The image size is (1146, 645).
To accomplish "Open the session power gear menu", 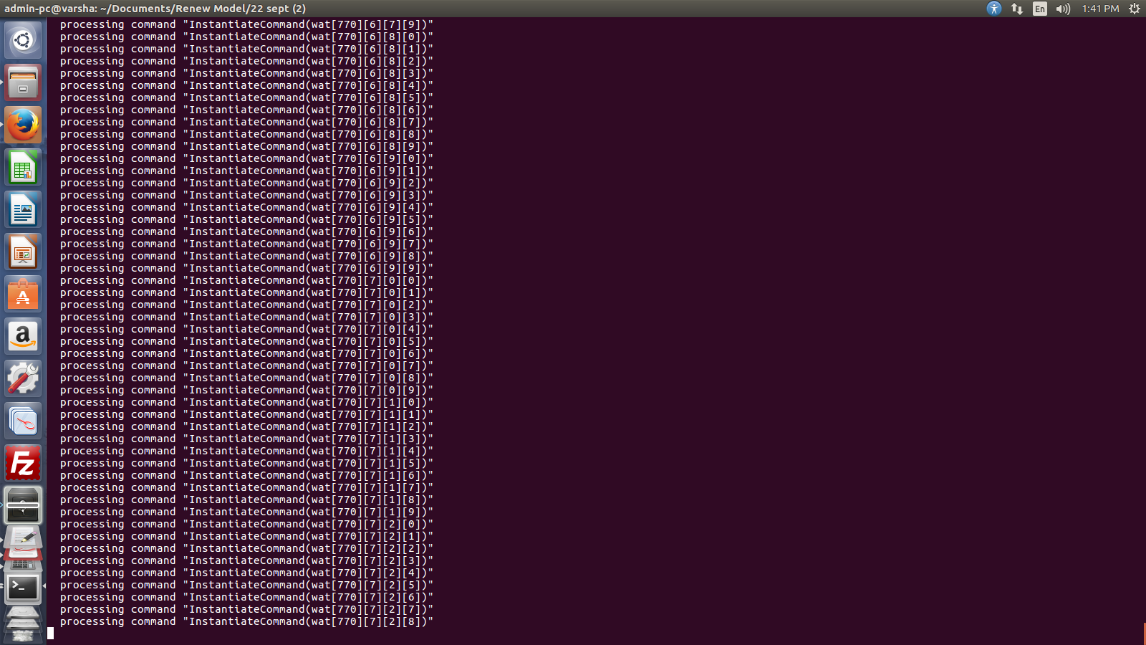I will pos(1134,9).
